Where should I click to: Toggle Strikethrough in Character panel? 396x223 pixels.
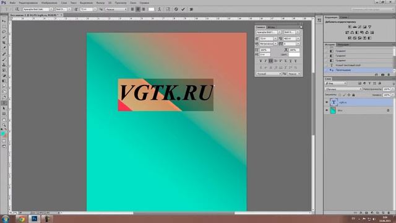coord(296,61)
